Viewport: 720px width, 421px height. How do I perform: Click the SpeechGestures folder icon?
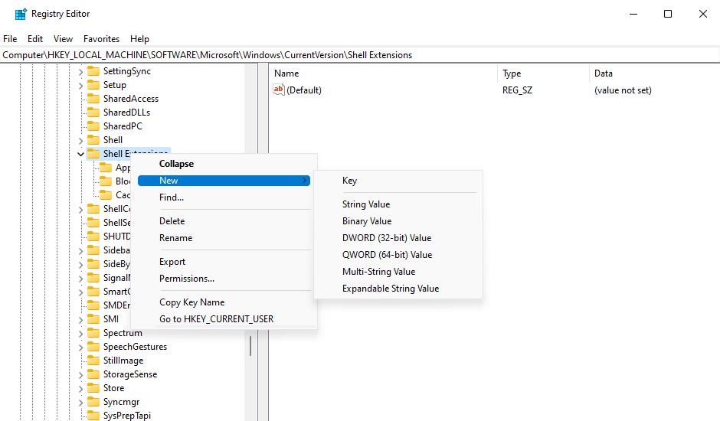click(x=93, y=347)
